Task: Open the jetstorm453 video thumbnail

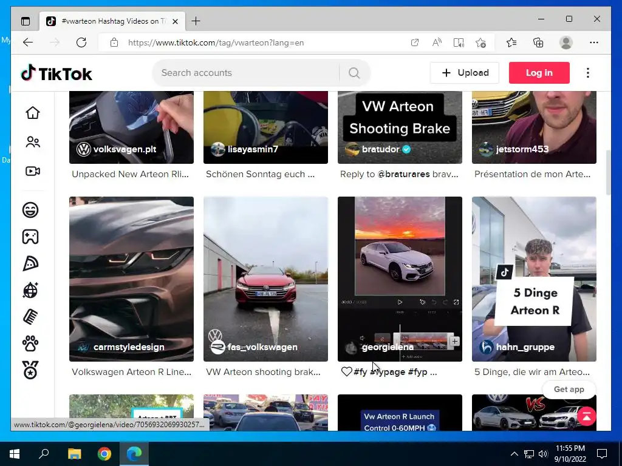Action: [534, 127]
